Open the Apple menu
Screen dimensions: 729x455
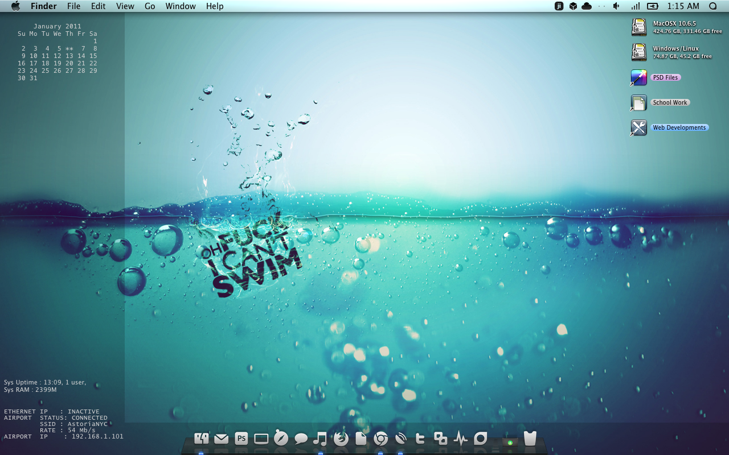point(15,6)
